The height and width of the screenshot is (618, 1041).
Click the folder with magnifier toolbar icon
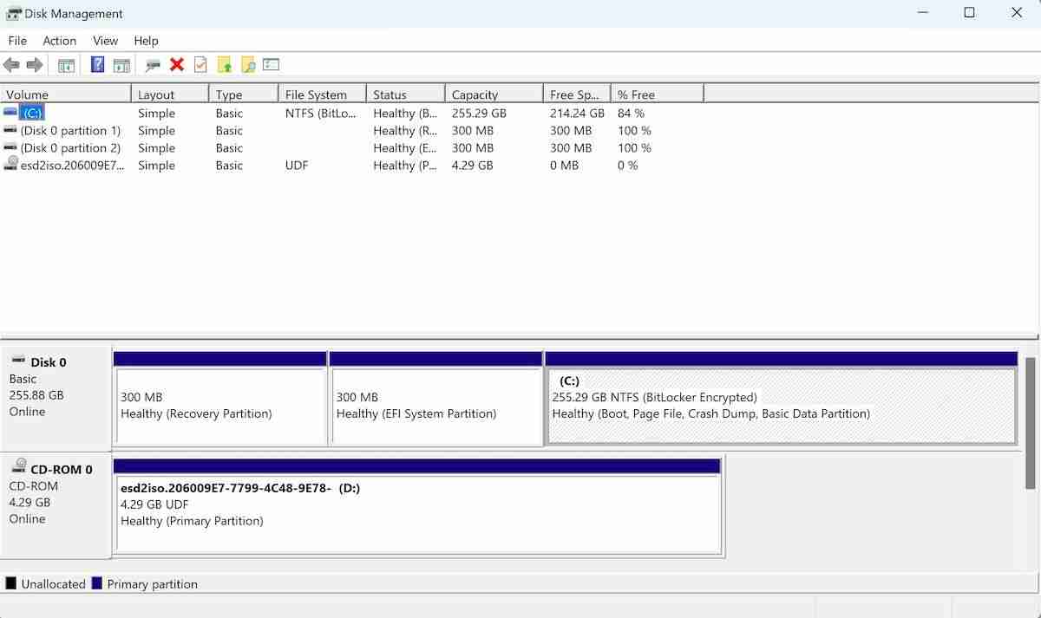click(x=247, y=64)
